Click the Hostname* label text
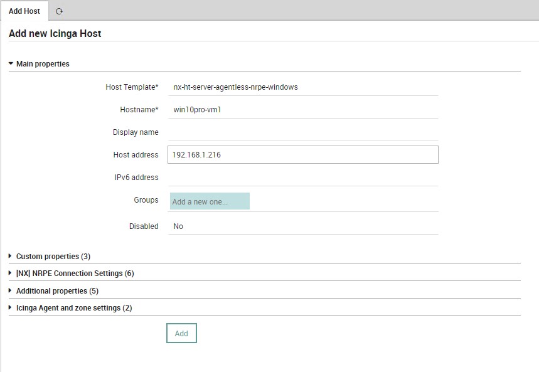This screenshot has height=372, width=539. coord(139,110)
